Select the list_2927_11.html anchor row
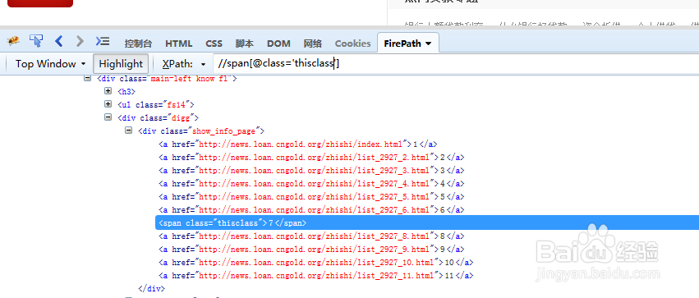The width and height of the screenshot is (699, 298). coord(315,275)
